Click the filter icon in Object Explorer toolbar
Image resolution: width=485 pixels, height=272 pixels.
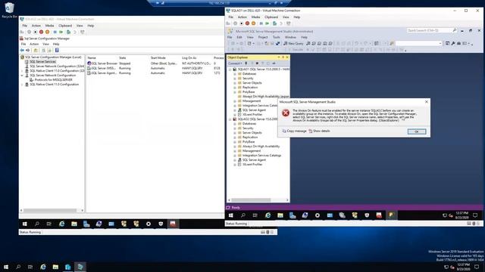[x=263, y=63]
